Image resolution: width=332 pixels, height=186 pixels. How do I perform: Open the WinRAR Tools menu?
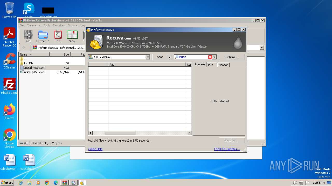click(x=47, y=25)
